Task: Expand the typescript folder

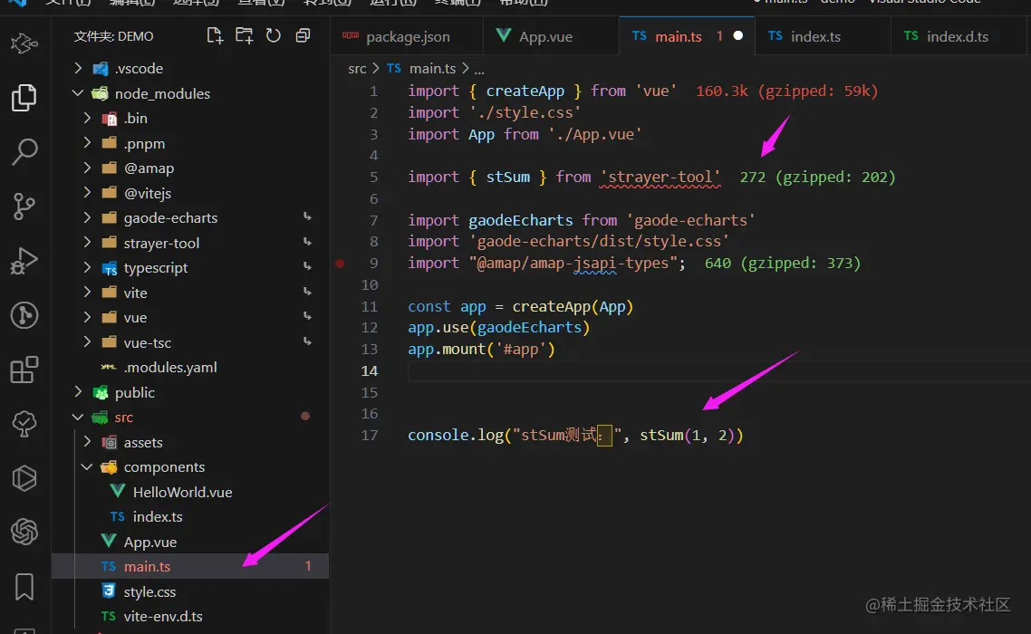Action: pos(88,268)
